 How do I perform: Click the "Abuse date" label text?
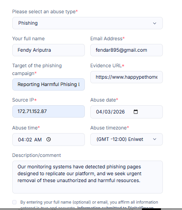pyautogui.click(x=104, y=100)
